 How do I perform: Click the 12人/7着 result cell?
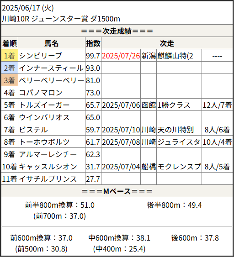pyautogui.click(x=217, y=105)
